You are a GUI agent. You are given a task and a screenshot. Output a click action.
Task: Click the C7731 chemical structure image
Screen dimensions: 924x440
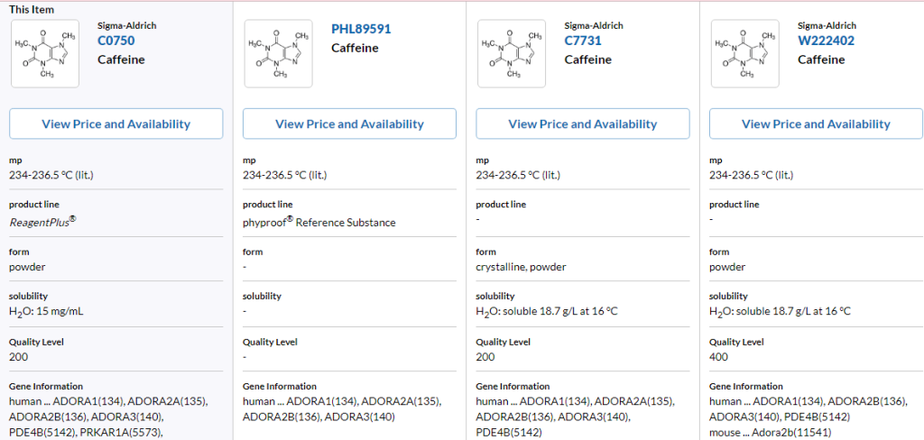coord(511,54)
